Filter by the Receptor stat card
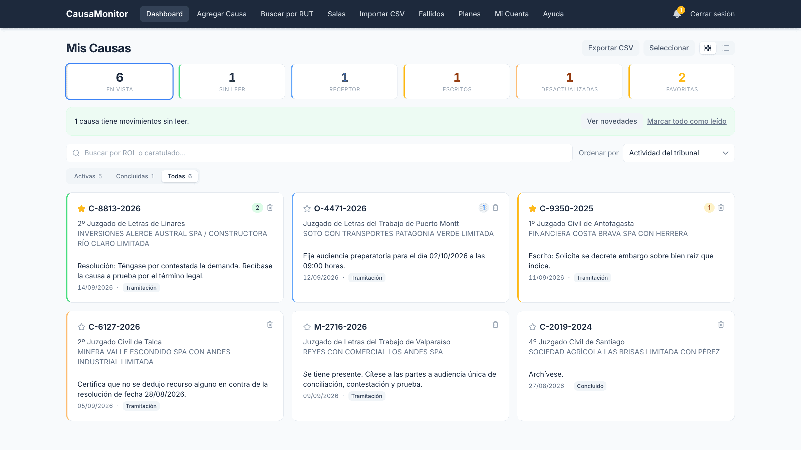The width and height of the screenshot is (801, 450). click(x=344, y=82)
